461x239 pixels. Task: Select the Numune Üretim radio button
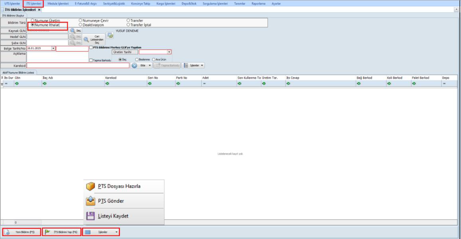pyautogui.click(x=32, y=20)
